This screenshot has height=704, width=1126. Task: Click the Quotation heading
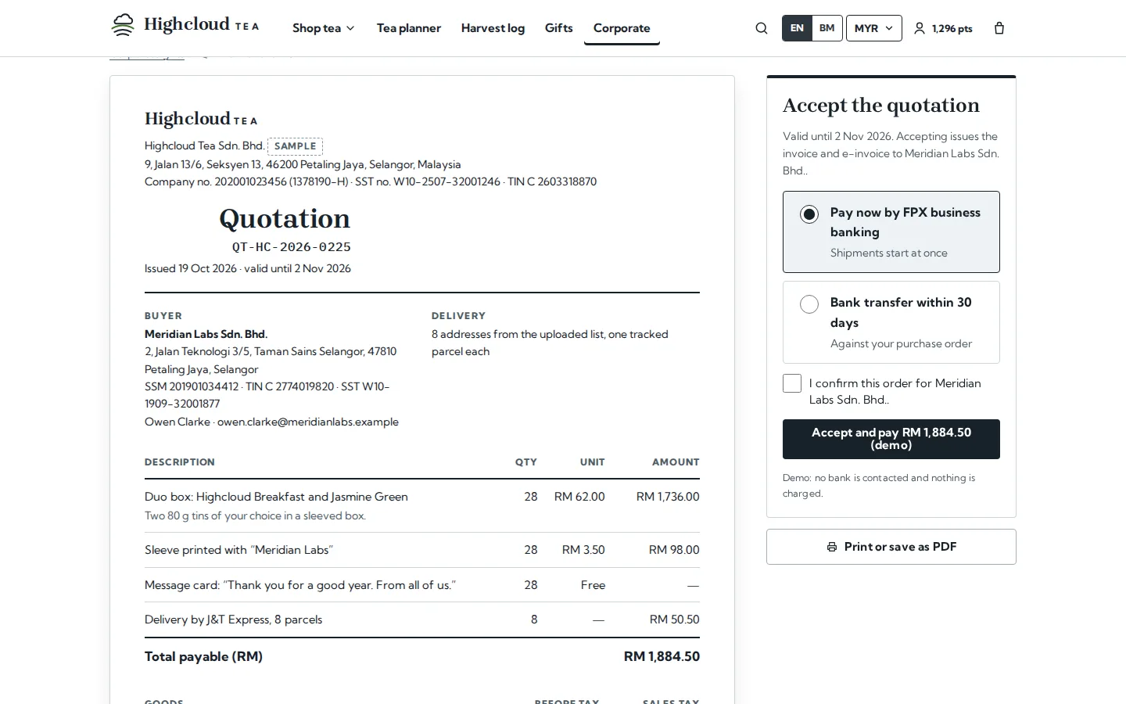coord(285,218)
